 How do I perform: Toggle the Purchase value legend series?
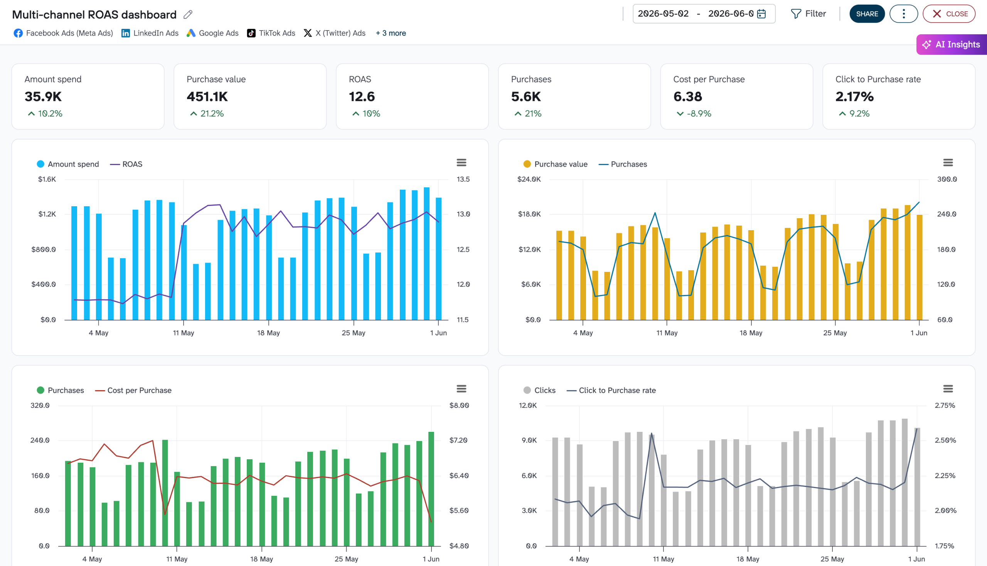pyautogui.click(x=556, y=164)
